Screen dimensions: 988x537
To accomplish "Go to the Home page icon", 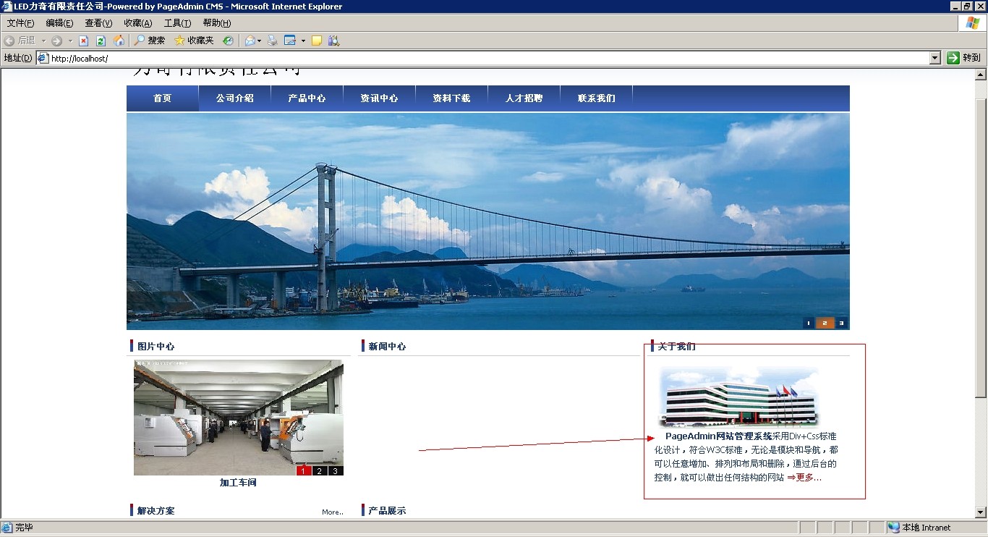I will pos(119,41).
